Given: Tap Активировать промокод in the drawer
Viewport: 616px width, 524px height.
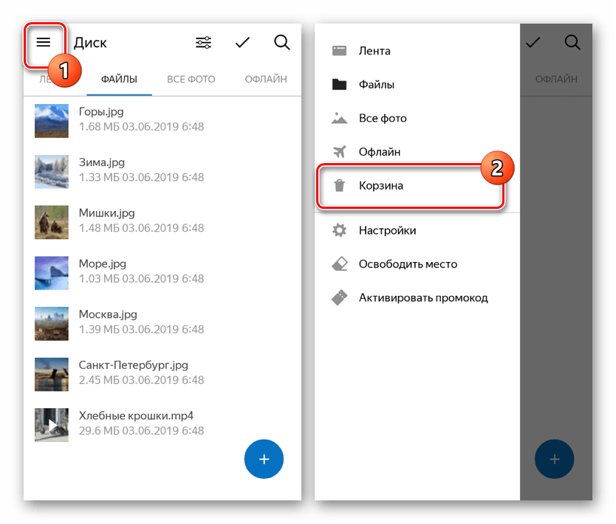Looking at the screenshot, I should (x=423, y=298).
